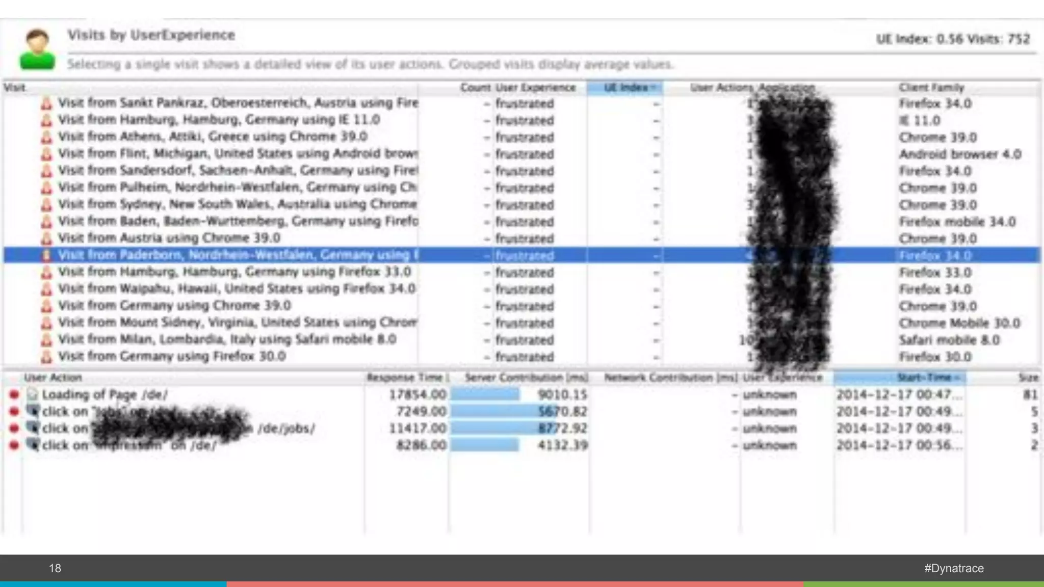This screenshot has height=587, width=1044.
Task: Click the user icon on Milan, Lombardia visit
Action: coord(46,339)
